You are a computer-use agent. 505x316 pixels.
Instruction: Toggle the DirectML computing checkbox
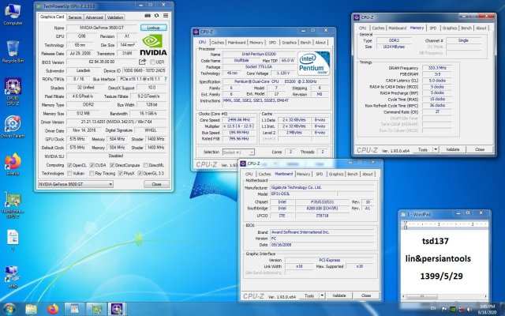(x=147, y=164)
